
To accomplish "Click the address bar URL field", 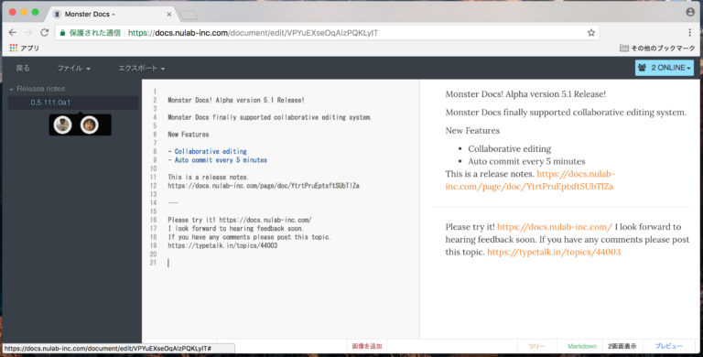I will (x=328, y=33).
